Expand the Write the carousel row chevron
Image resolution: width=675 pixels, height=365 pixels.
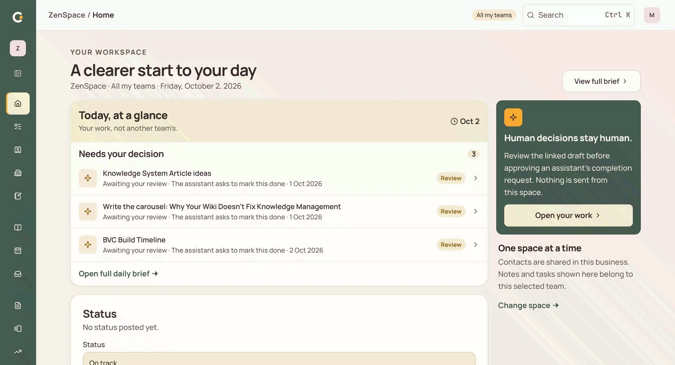pyautogui.click(x=475, y=211)
